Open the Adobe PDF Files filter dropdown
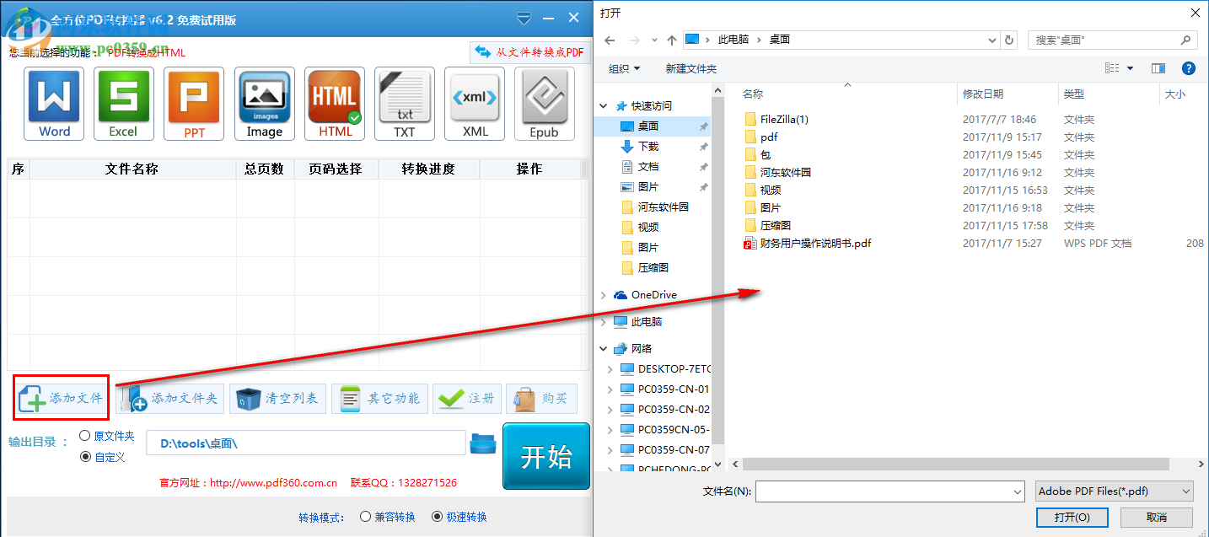 [1114, 491]
